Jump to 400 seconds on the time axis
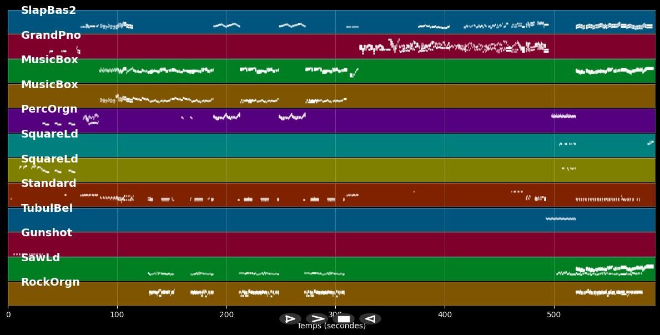The height and width of the screenshot is (335, 660). pyautogui.click(x=445, y=315)
